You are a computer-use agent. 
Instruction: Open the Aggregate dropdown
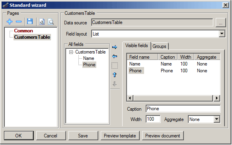coord(217,119)
